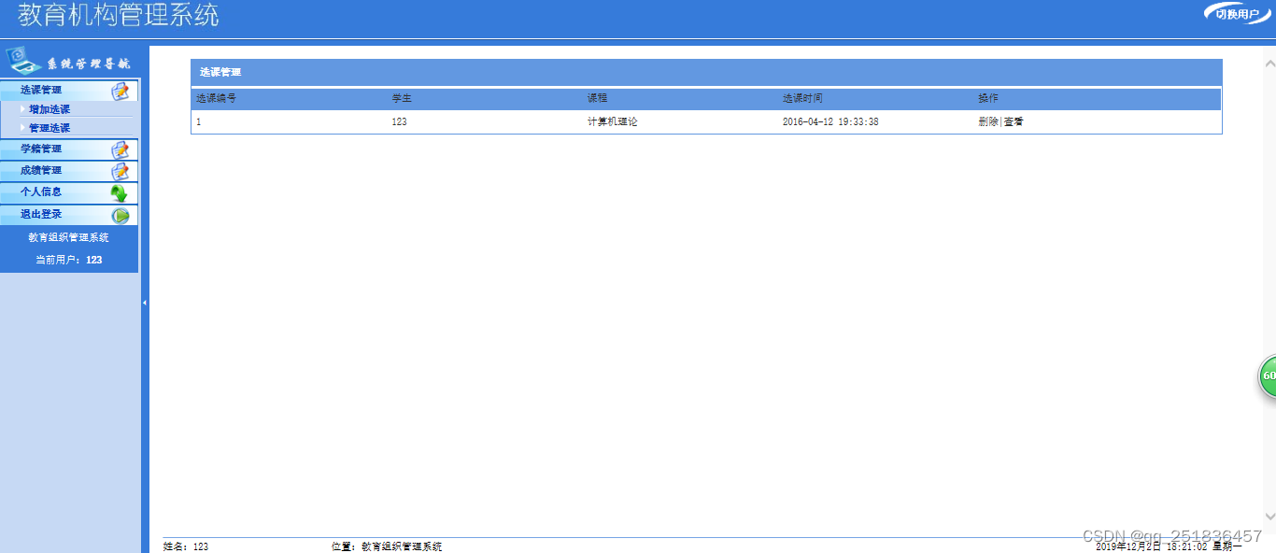Select 管理选课 in the sidebar

tap(51, 126)
